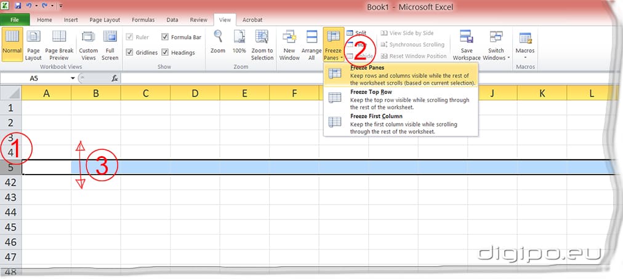Viewport: 623px width, 279px height.
Task: Select row 5 header
Action: coord(10,167)
